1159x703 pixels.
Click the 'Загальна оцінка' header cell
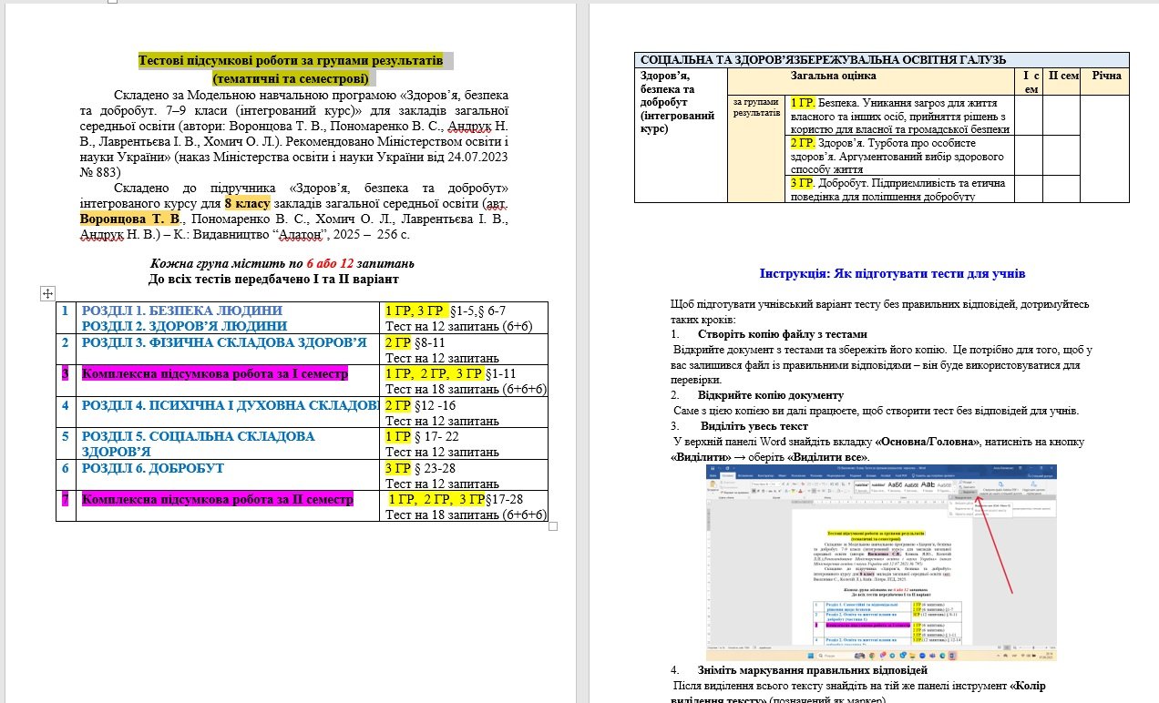(833, 76)
